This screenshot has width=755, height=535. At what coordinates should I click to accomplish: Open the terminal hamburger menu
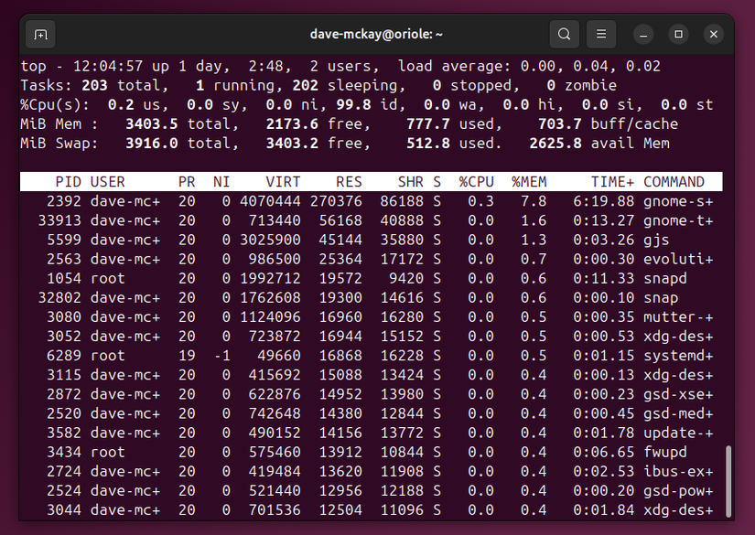click(x=600, y=34)
